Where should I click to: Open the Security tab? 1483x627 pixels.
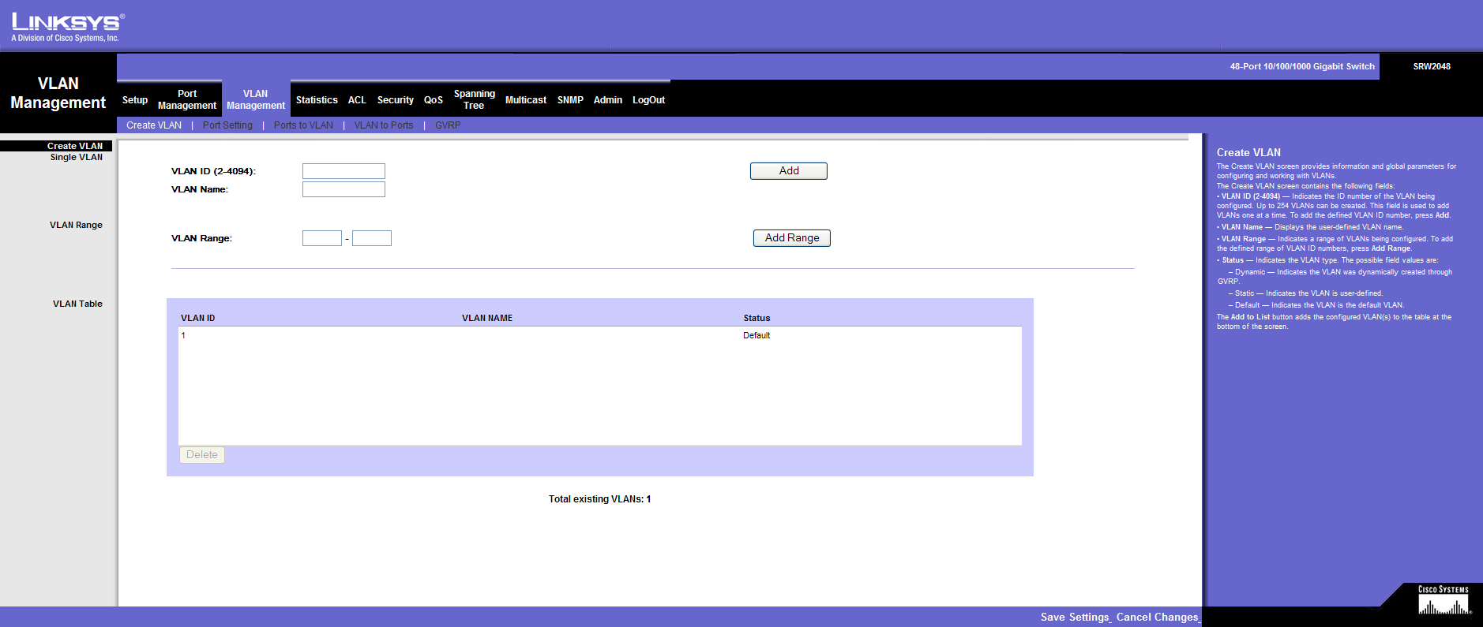pos(395,100)
